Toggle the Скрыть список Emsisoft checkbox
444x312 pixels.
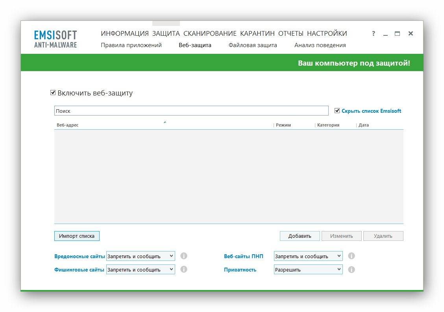(337, 110)
